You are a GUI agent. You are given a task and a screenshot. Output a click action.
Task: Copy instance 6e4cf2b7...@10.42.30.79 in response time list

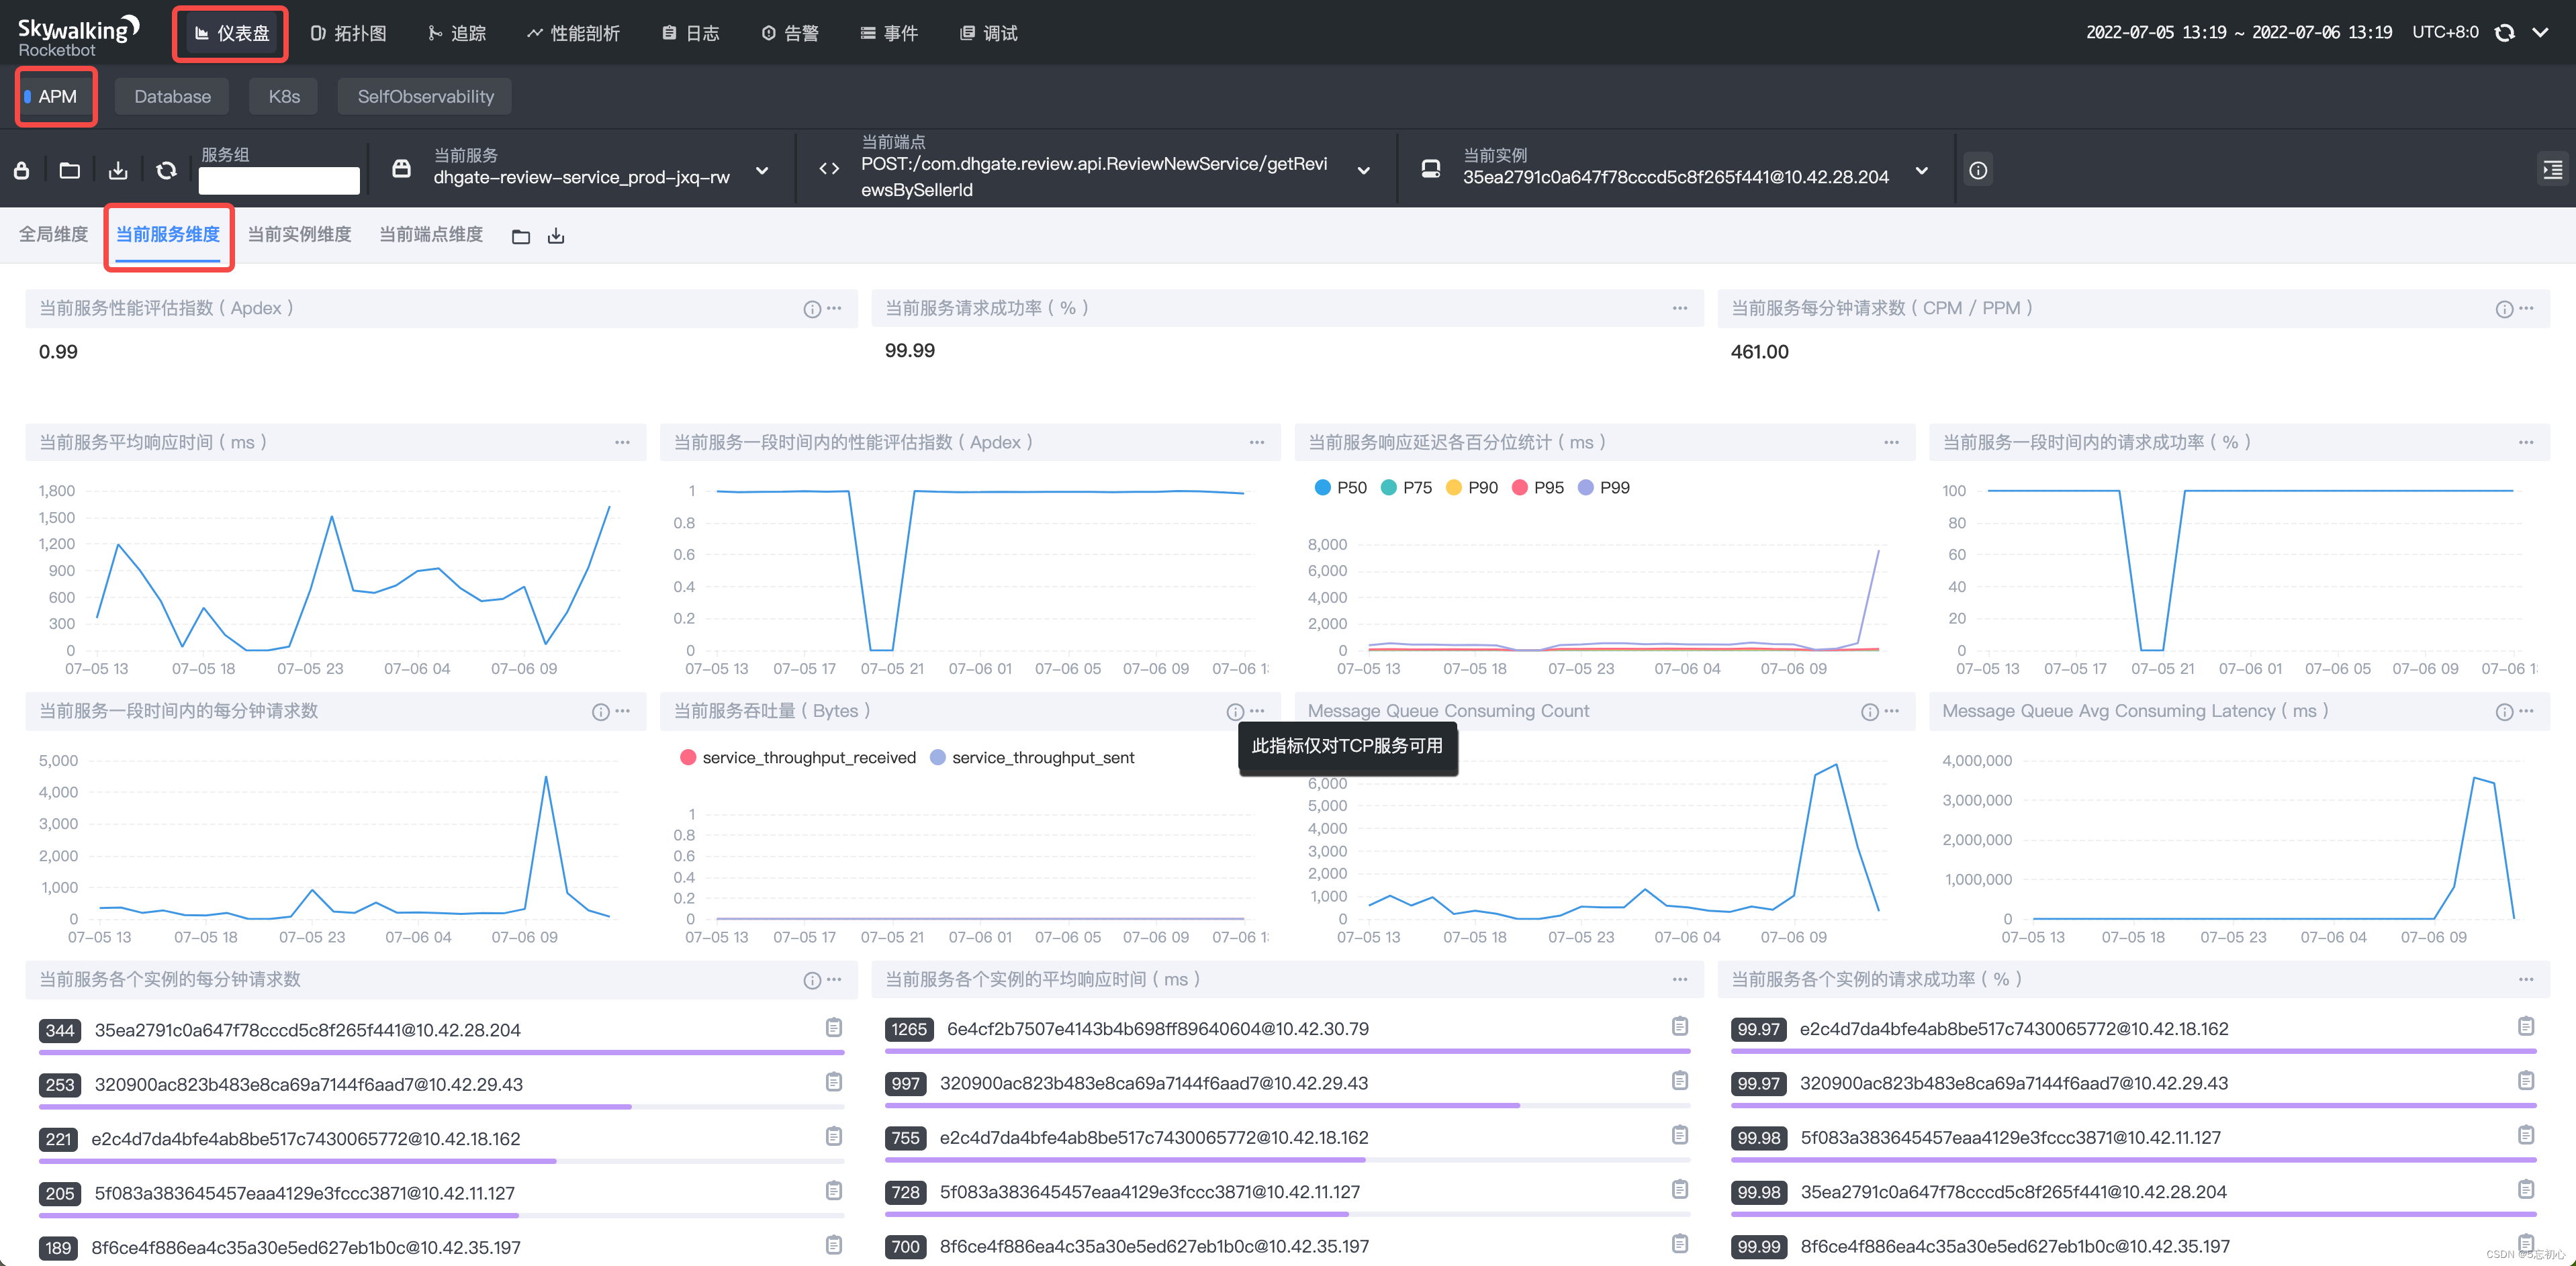pos(1680,1027)
